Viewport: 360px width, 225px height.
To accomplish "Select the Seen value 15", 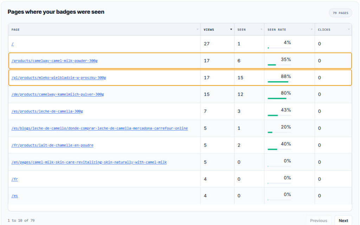I will tap(240, 78).
